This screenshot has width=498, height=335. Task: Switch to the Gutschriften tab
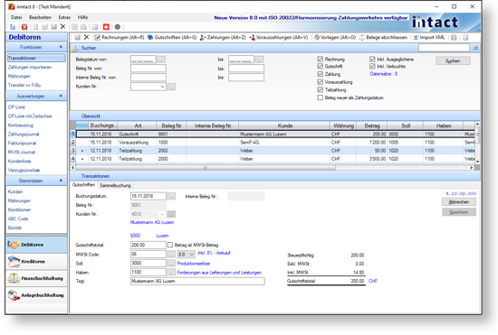84,184
